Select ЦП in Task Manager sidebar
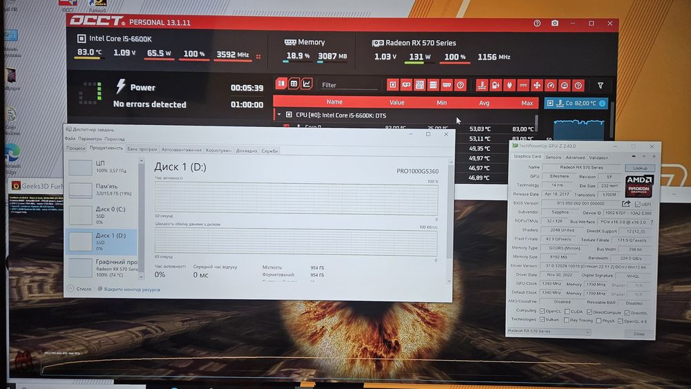The height and width of the screenshot is (389, 691). 103,167
